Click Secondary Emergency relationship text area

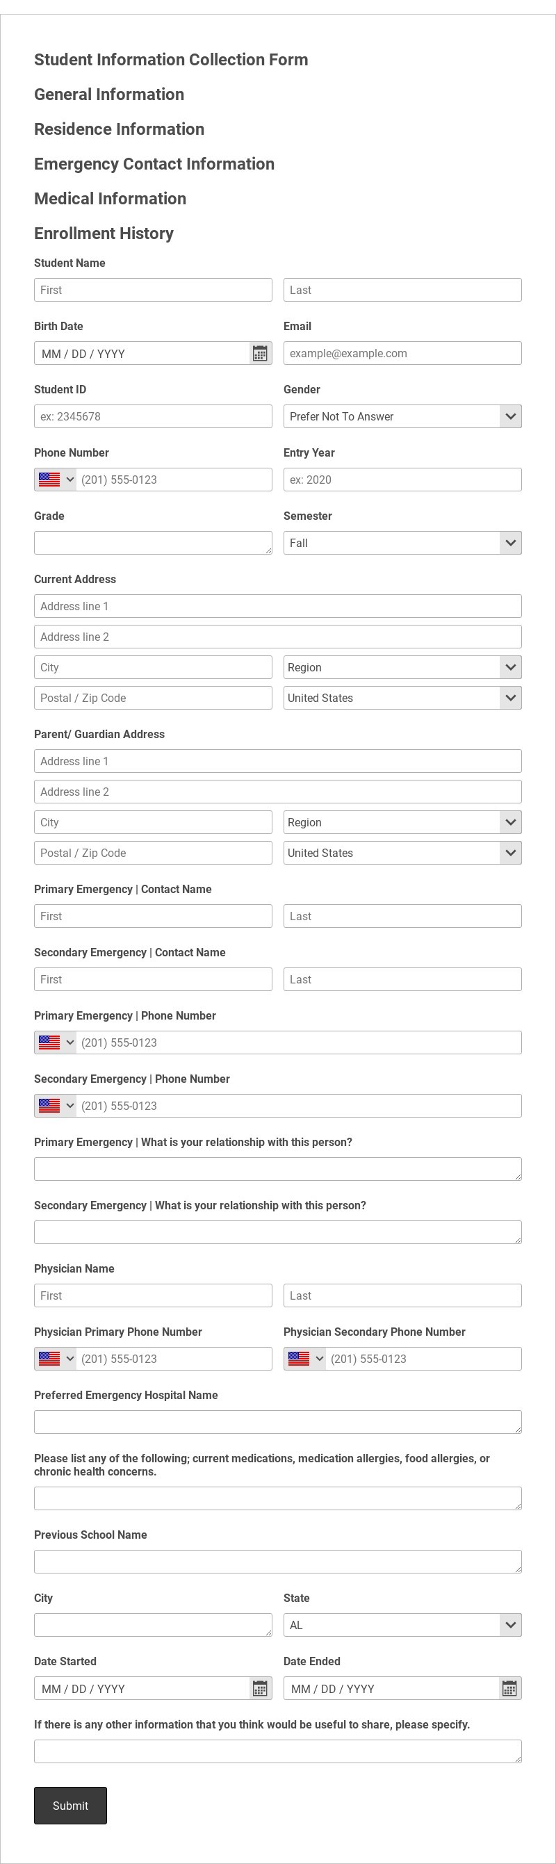[278, 1232]
